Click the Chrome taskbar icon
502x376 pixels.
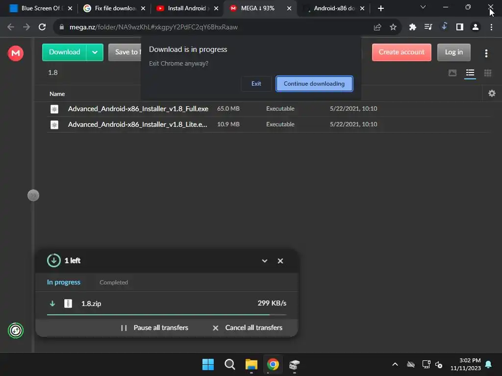[x=273, y=364]
